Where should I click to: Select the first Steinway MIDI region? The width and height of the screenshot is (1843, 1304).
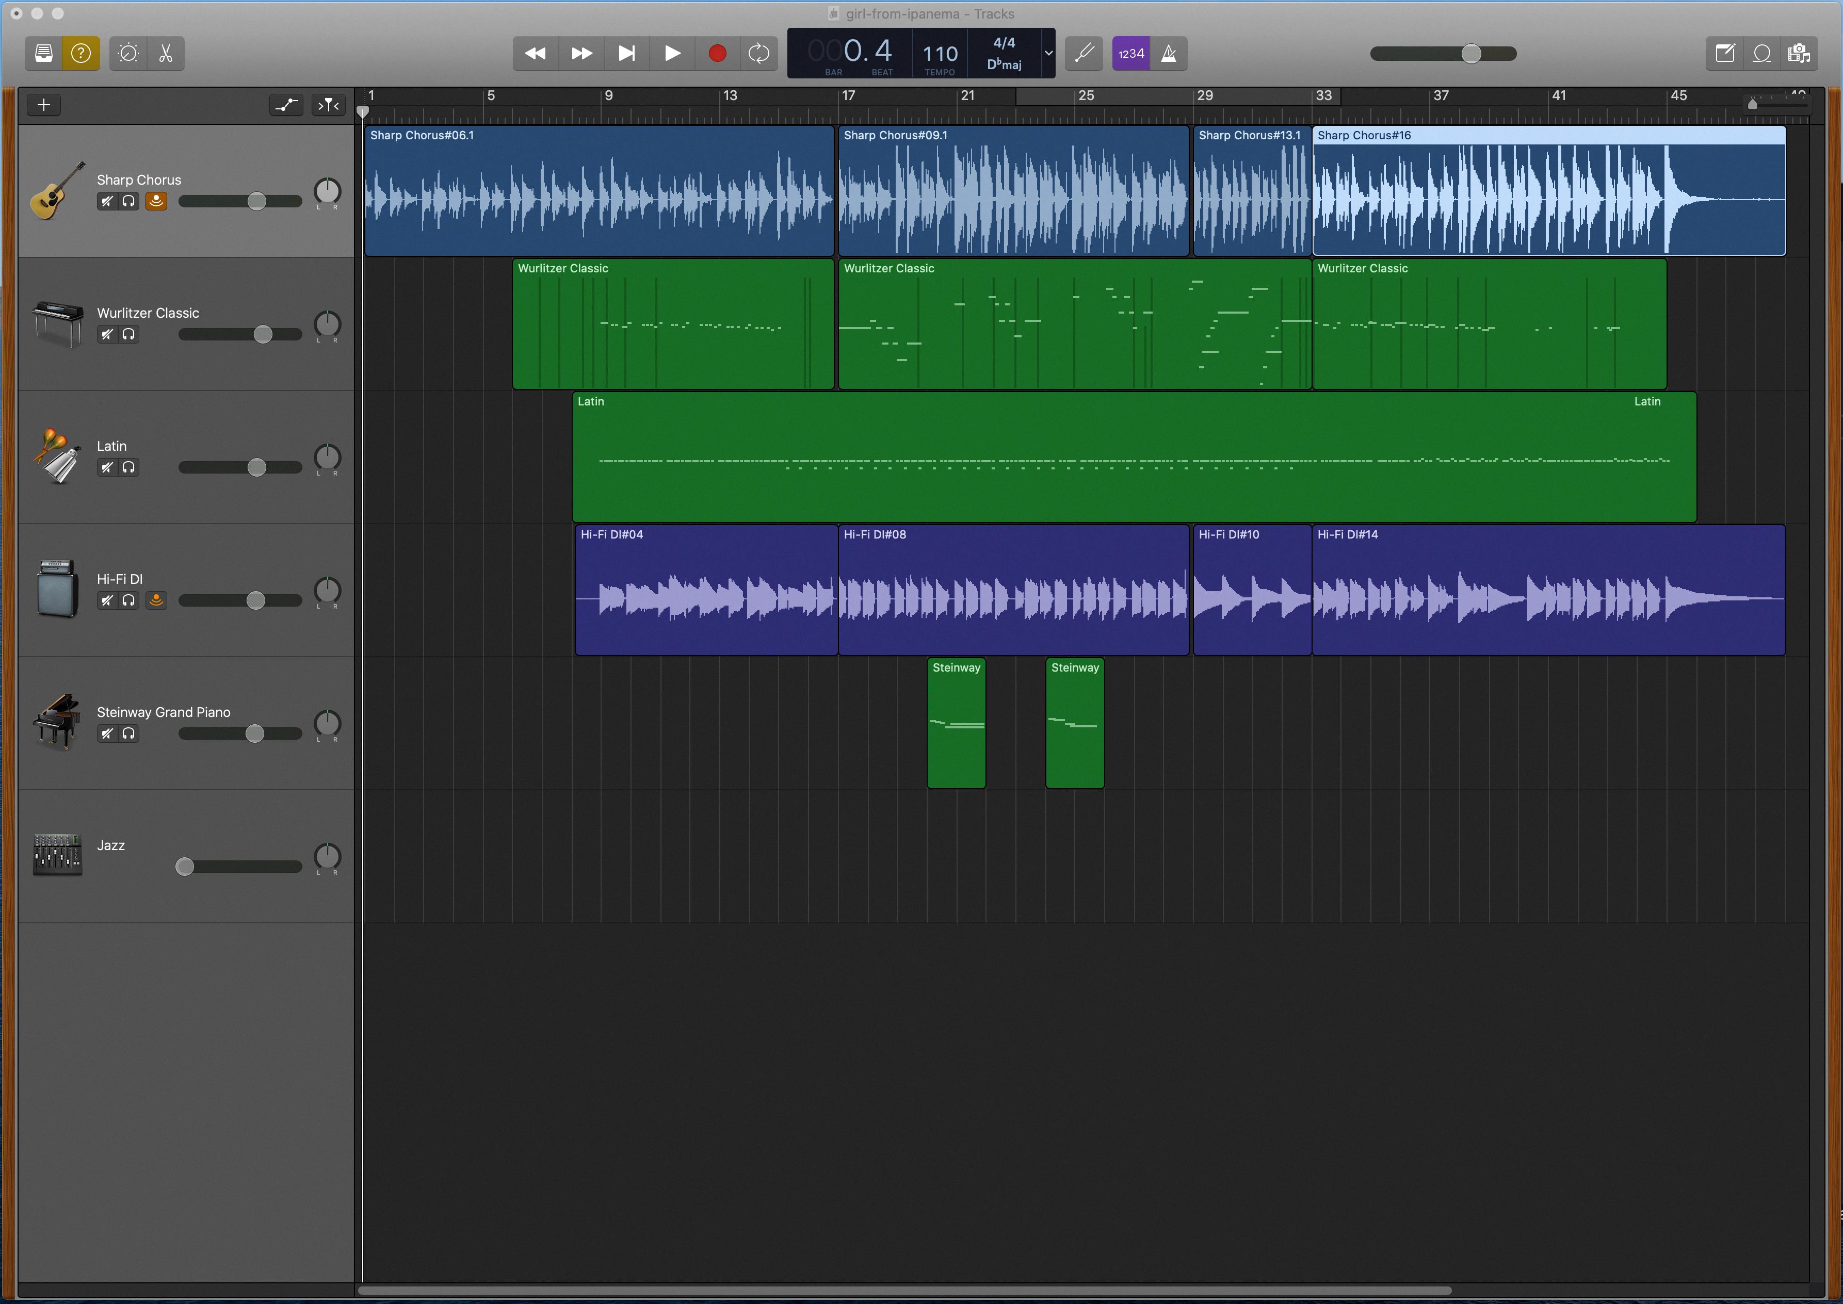pos(957,723)
